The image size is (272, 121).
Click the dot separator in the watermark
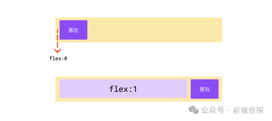click(x=228, y=110)
